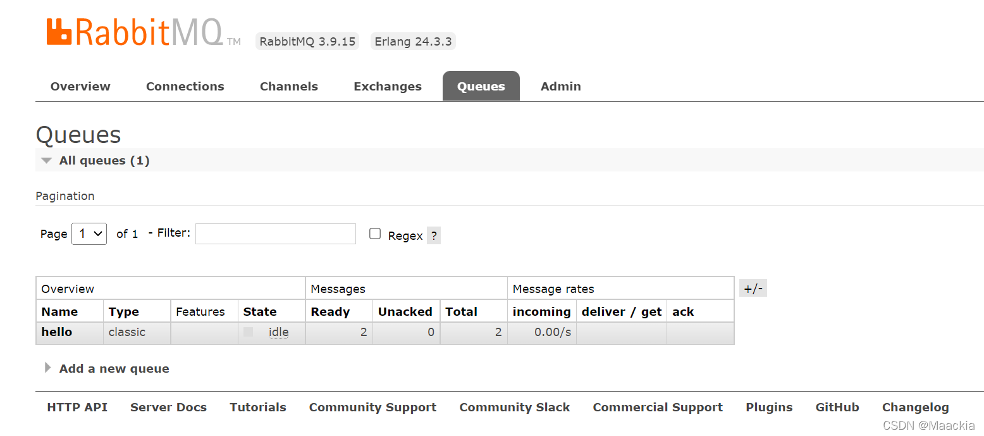Screen dimensions: 984x436
Task: Click the Pagination label
Action: click(65, 196)
